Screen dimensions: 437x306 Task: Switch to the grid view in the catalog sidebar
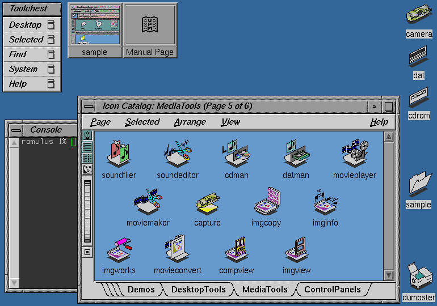click(x=87, y=158)
